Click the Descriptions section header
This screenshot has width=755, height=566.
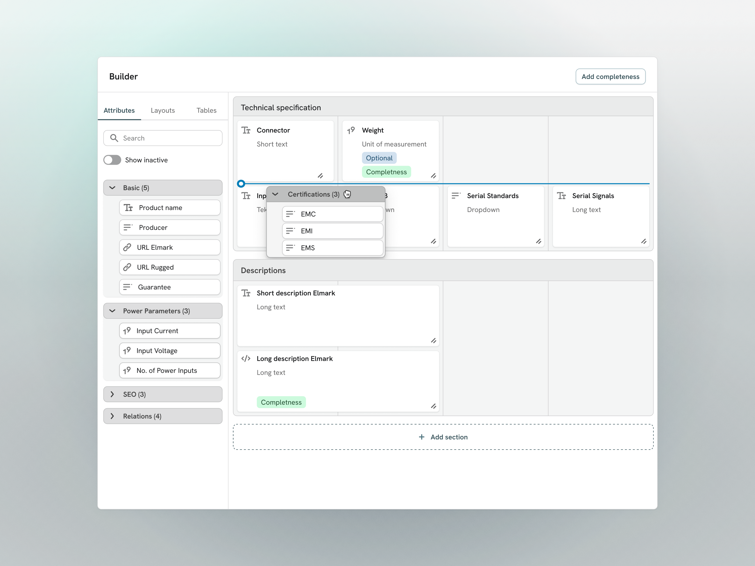443,270
